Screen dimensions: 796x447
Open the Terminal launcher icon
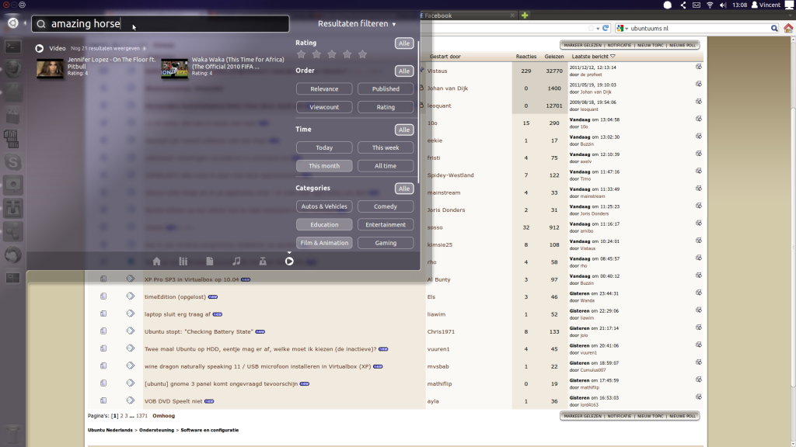13,47
